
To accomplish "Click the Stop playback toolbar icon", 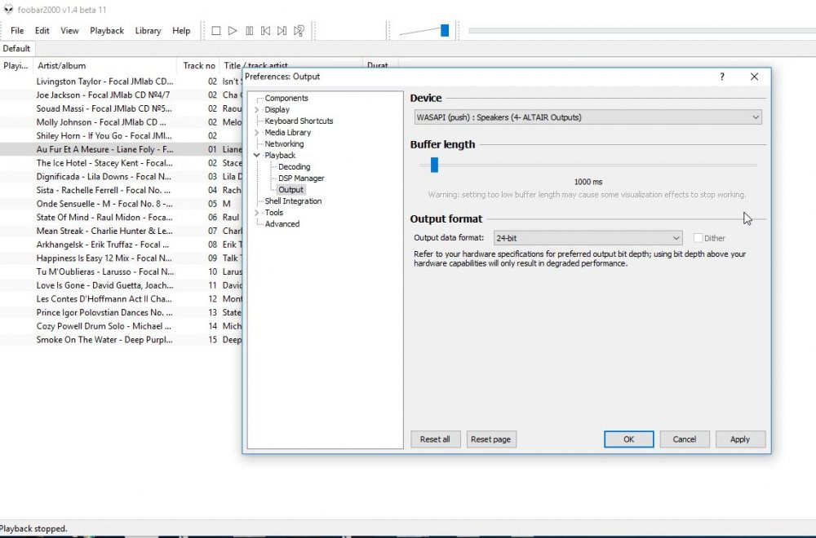I will coord(216,31).
